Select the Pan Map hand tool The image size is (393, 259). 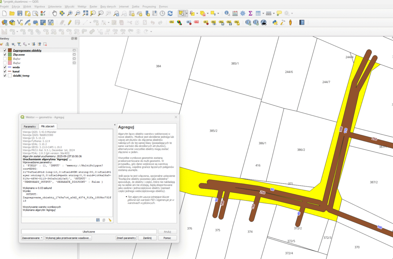(x=54, y=13)
